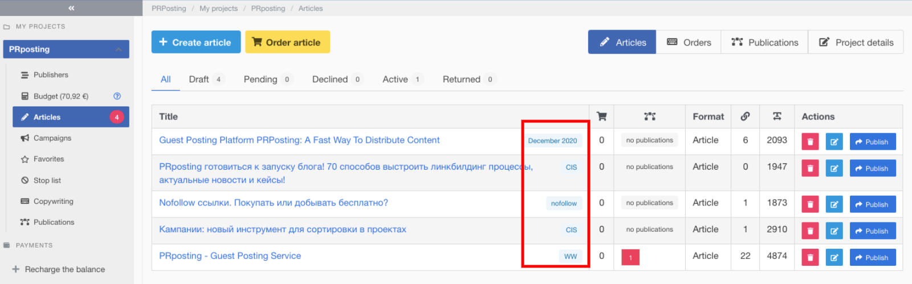Publish the Nofollow ссылки article
Viewport: 912px width, 284px height.
coord(873,204)
